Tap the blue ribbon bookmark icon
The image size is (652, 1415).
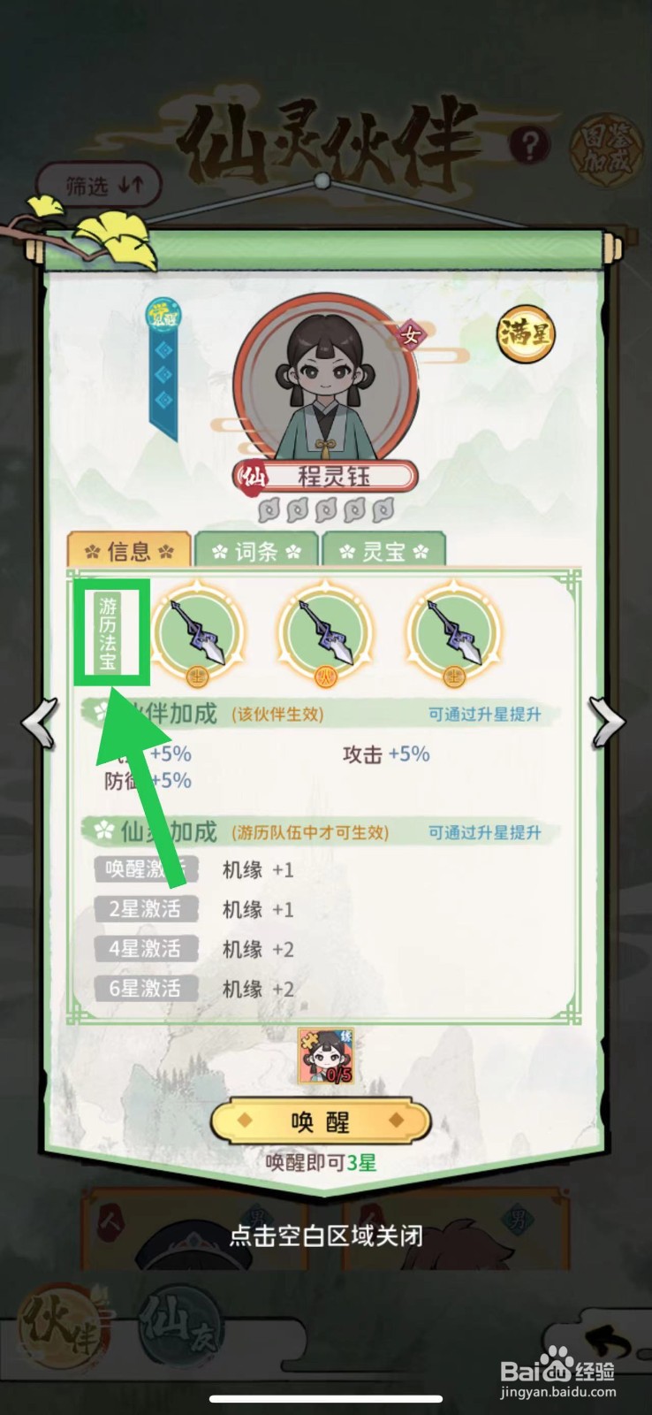point(163,368)
